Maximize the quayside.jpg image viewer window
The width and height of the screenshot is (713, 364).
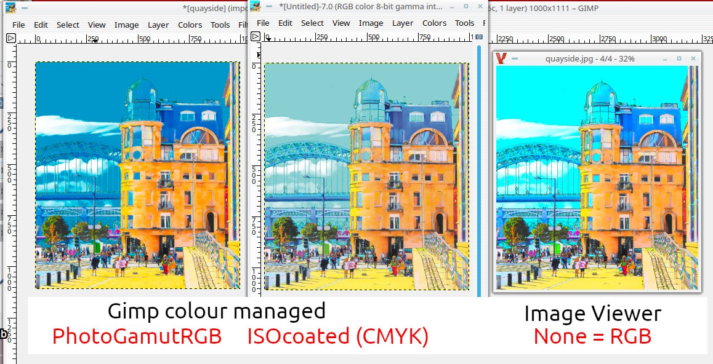679,58
